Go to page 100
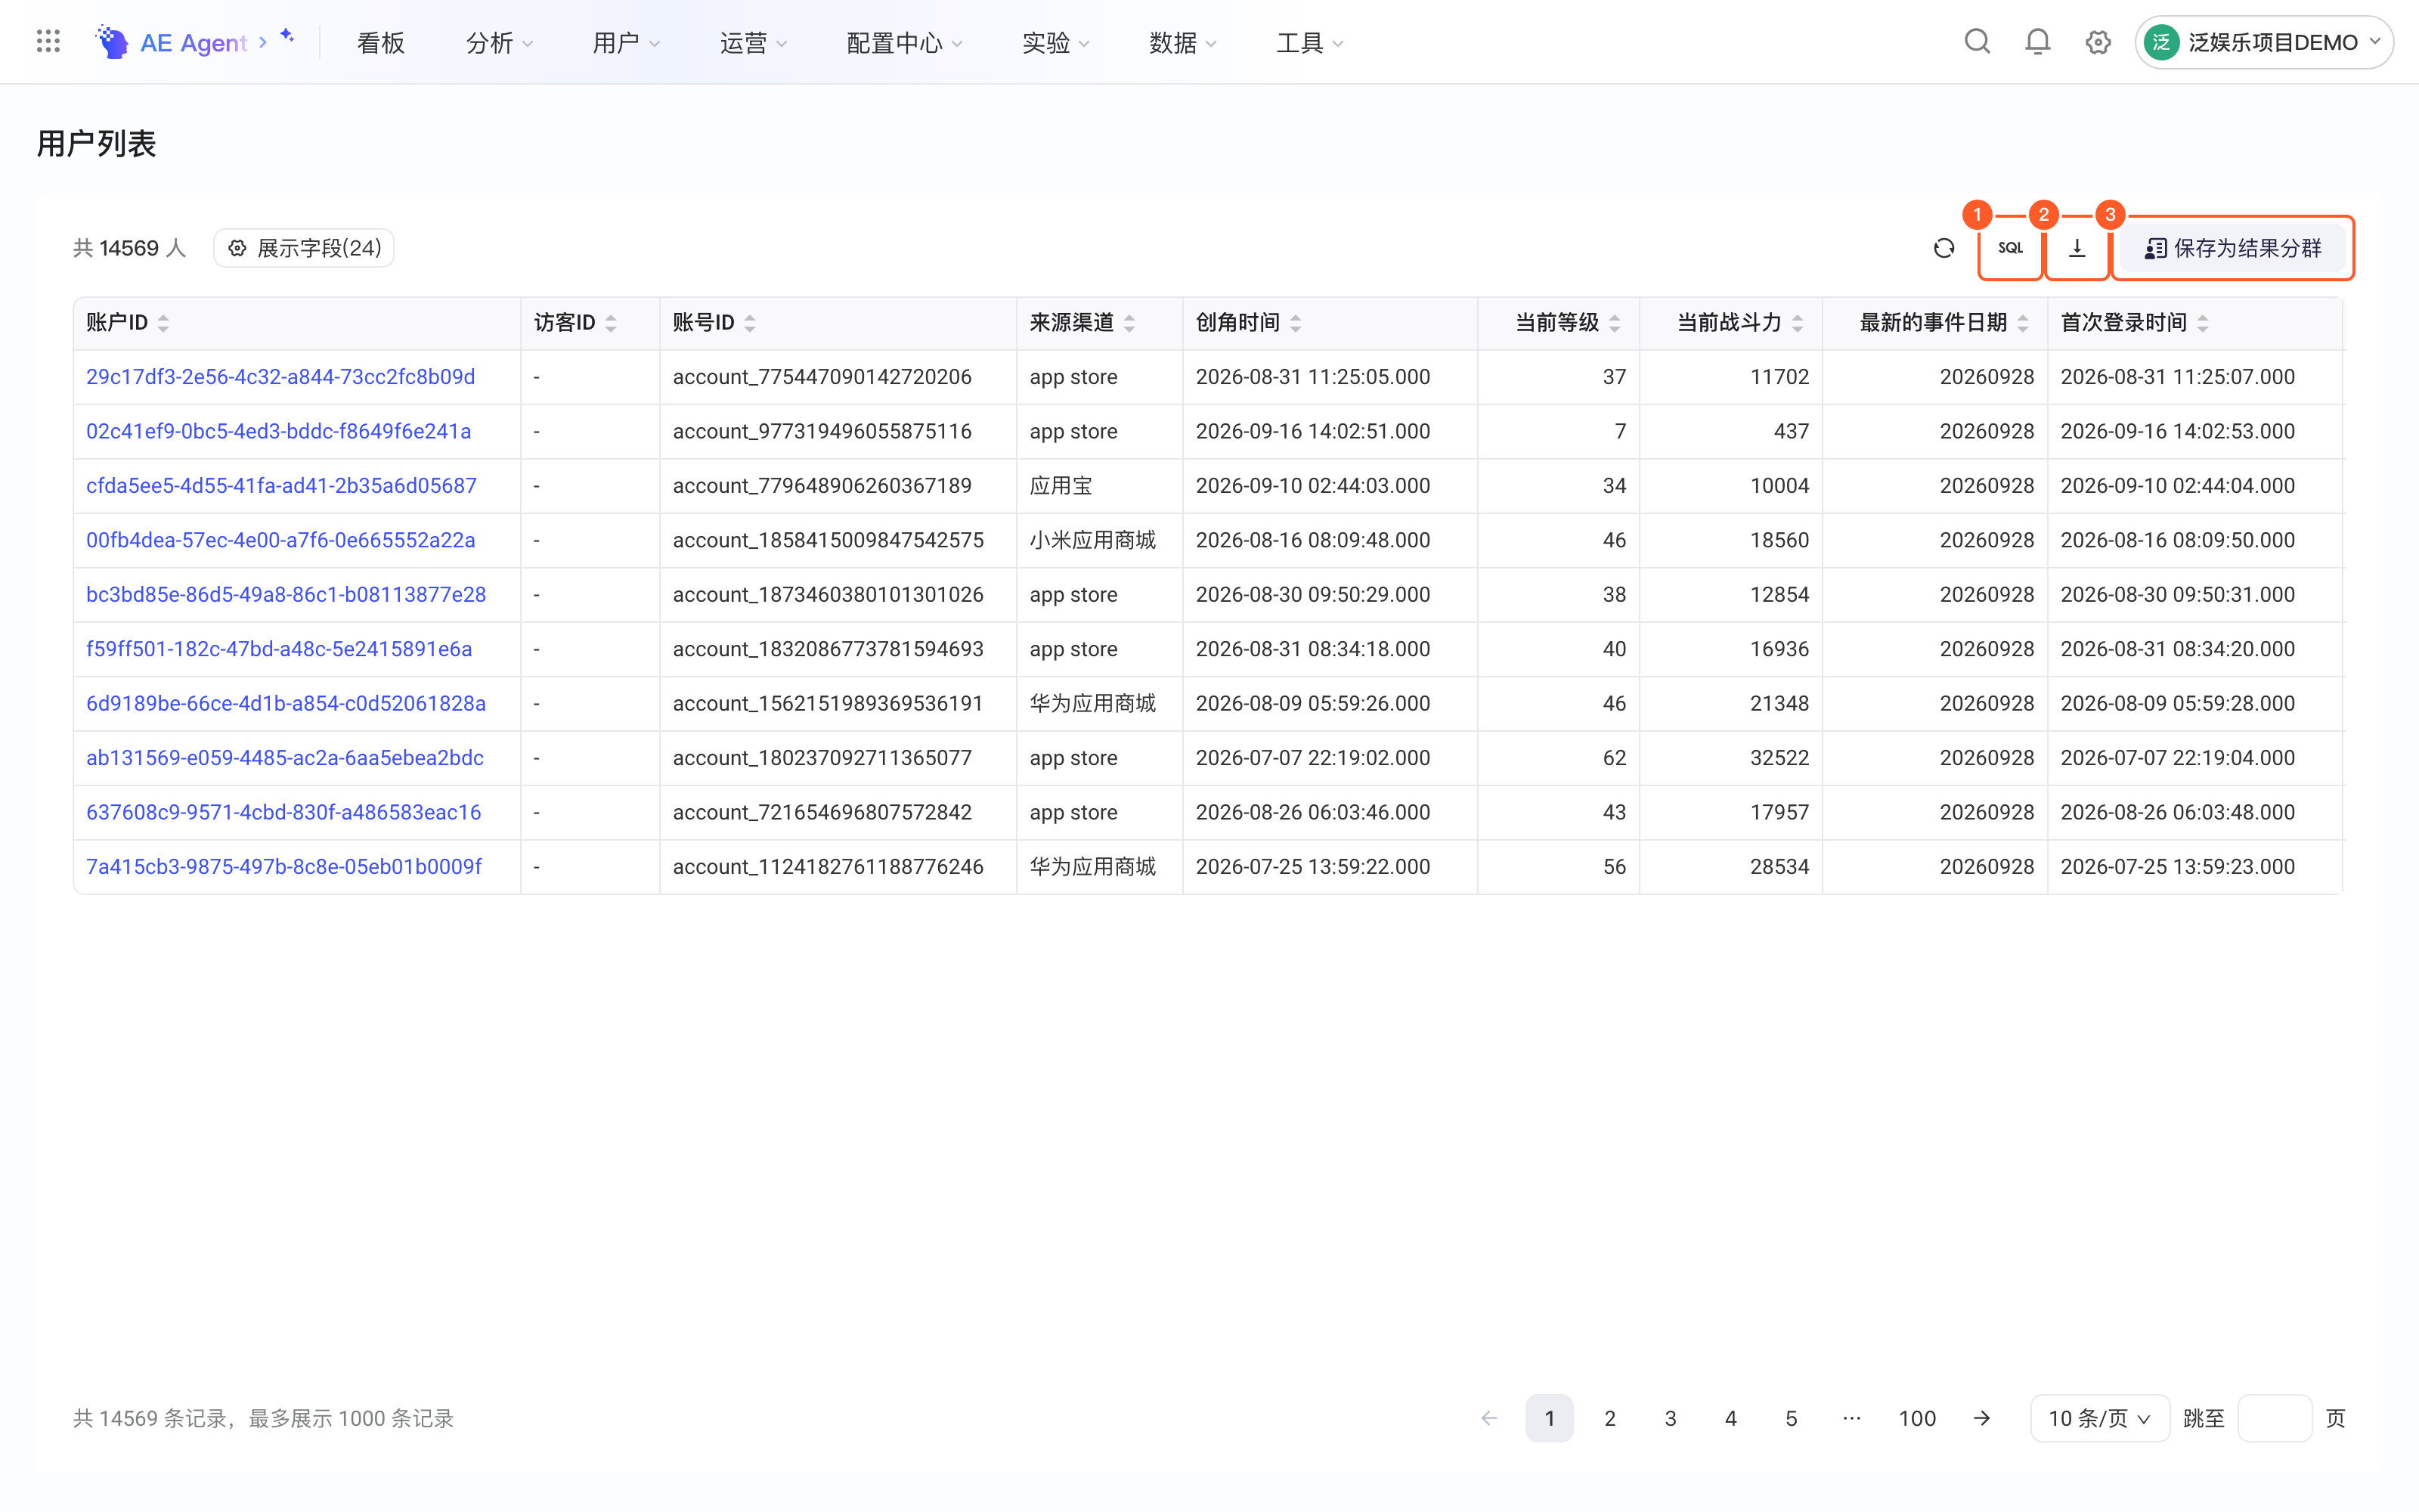This screenshot has width=2419, height=1512. tap(1917, 1418)
